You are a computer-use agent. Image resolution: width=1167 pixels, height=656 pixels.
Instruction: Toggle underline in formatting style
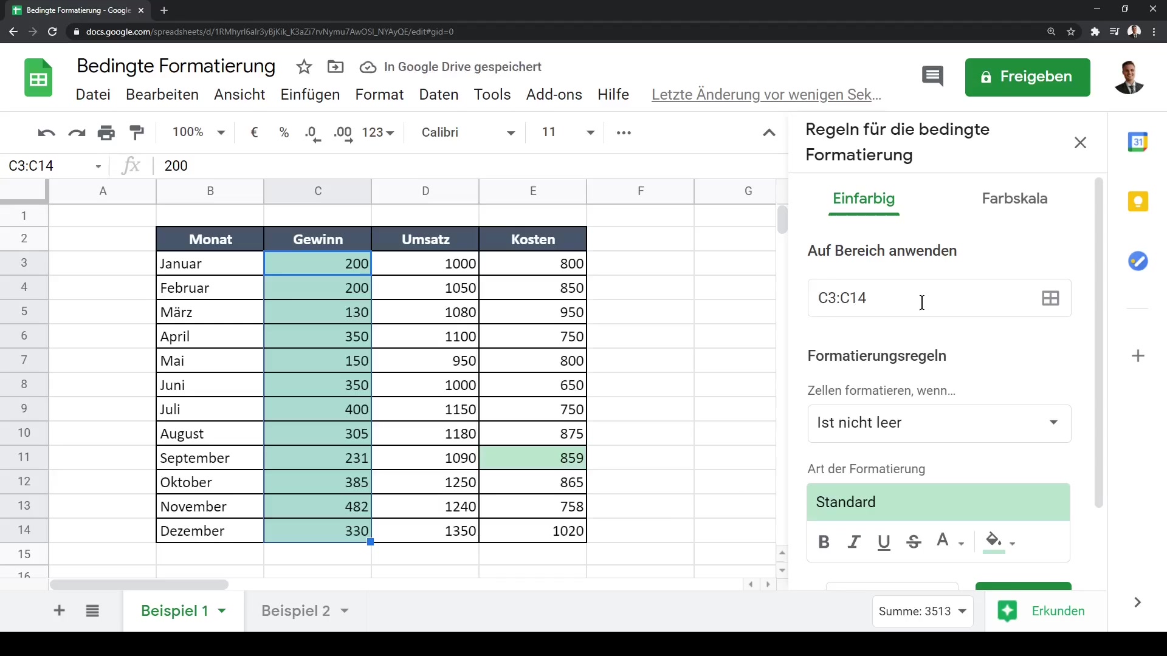point(884,542)
